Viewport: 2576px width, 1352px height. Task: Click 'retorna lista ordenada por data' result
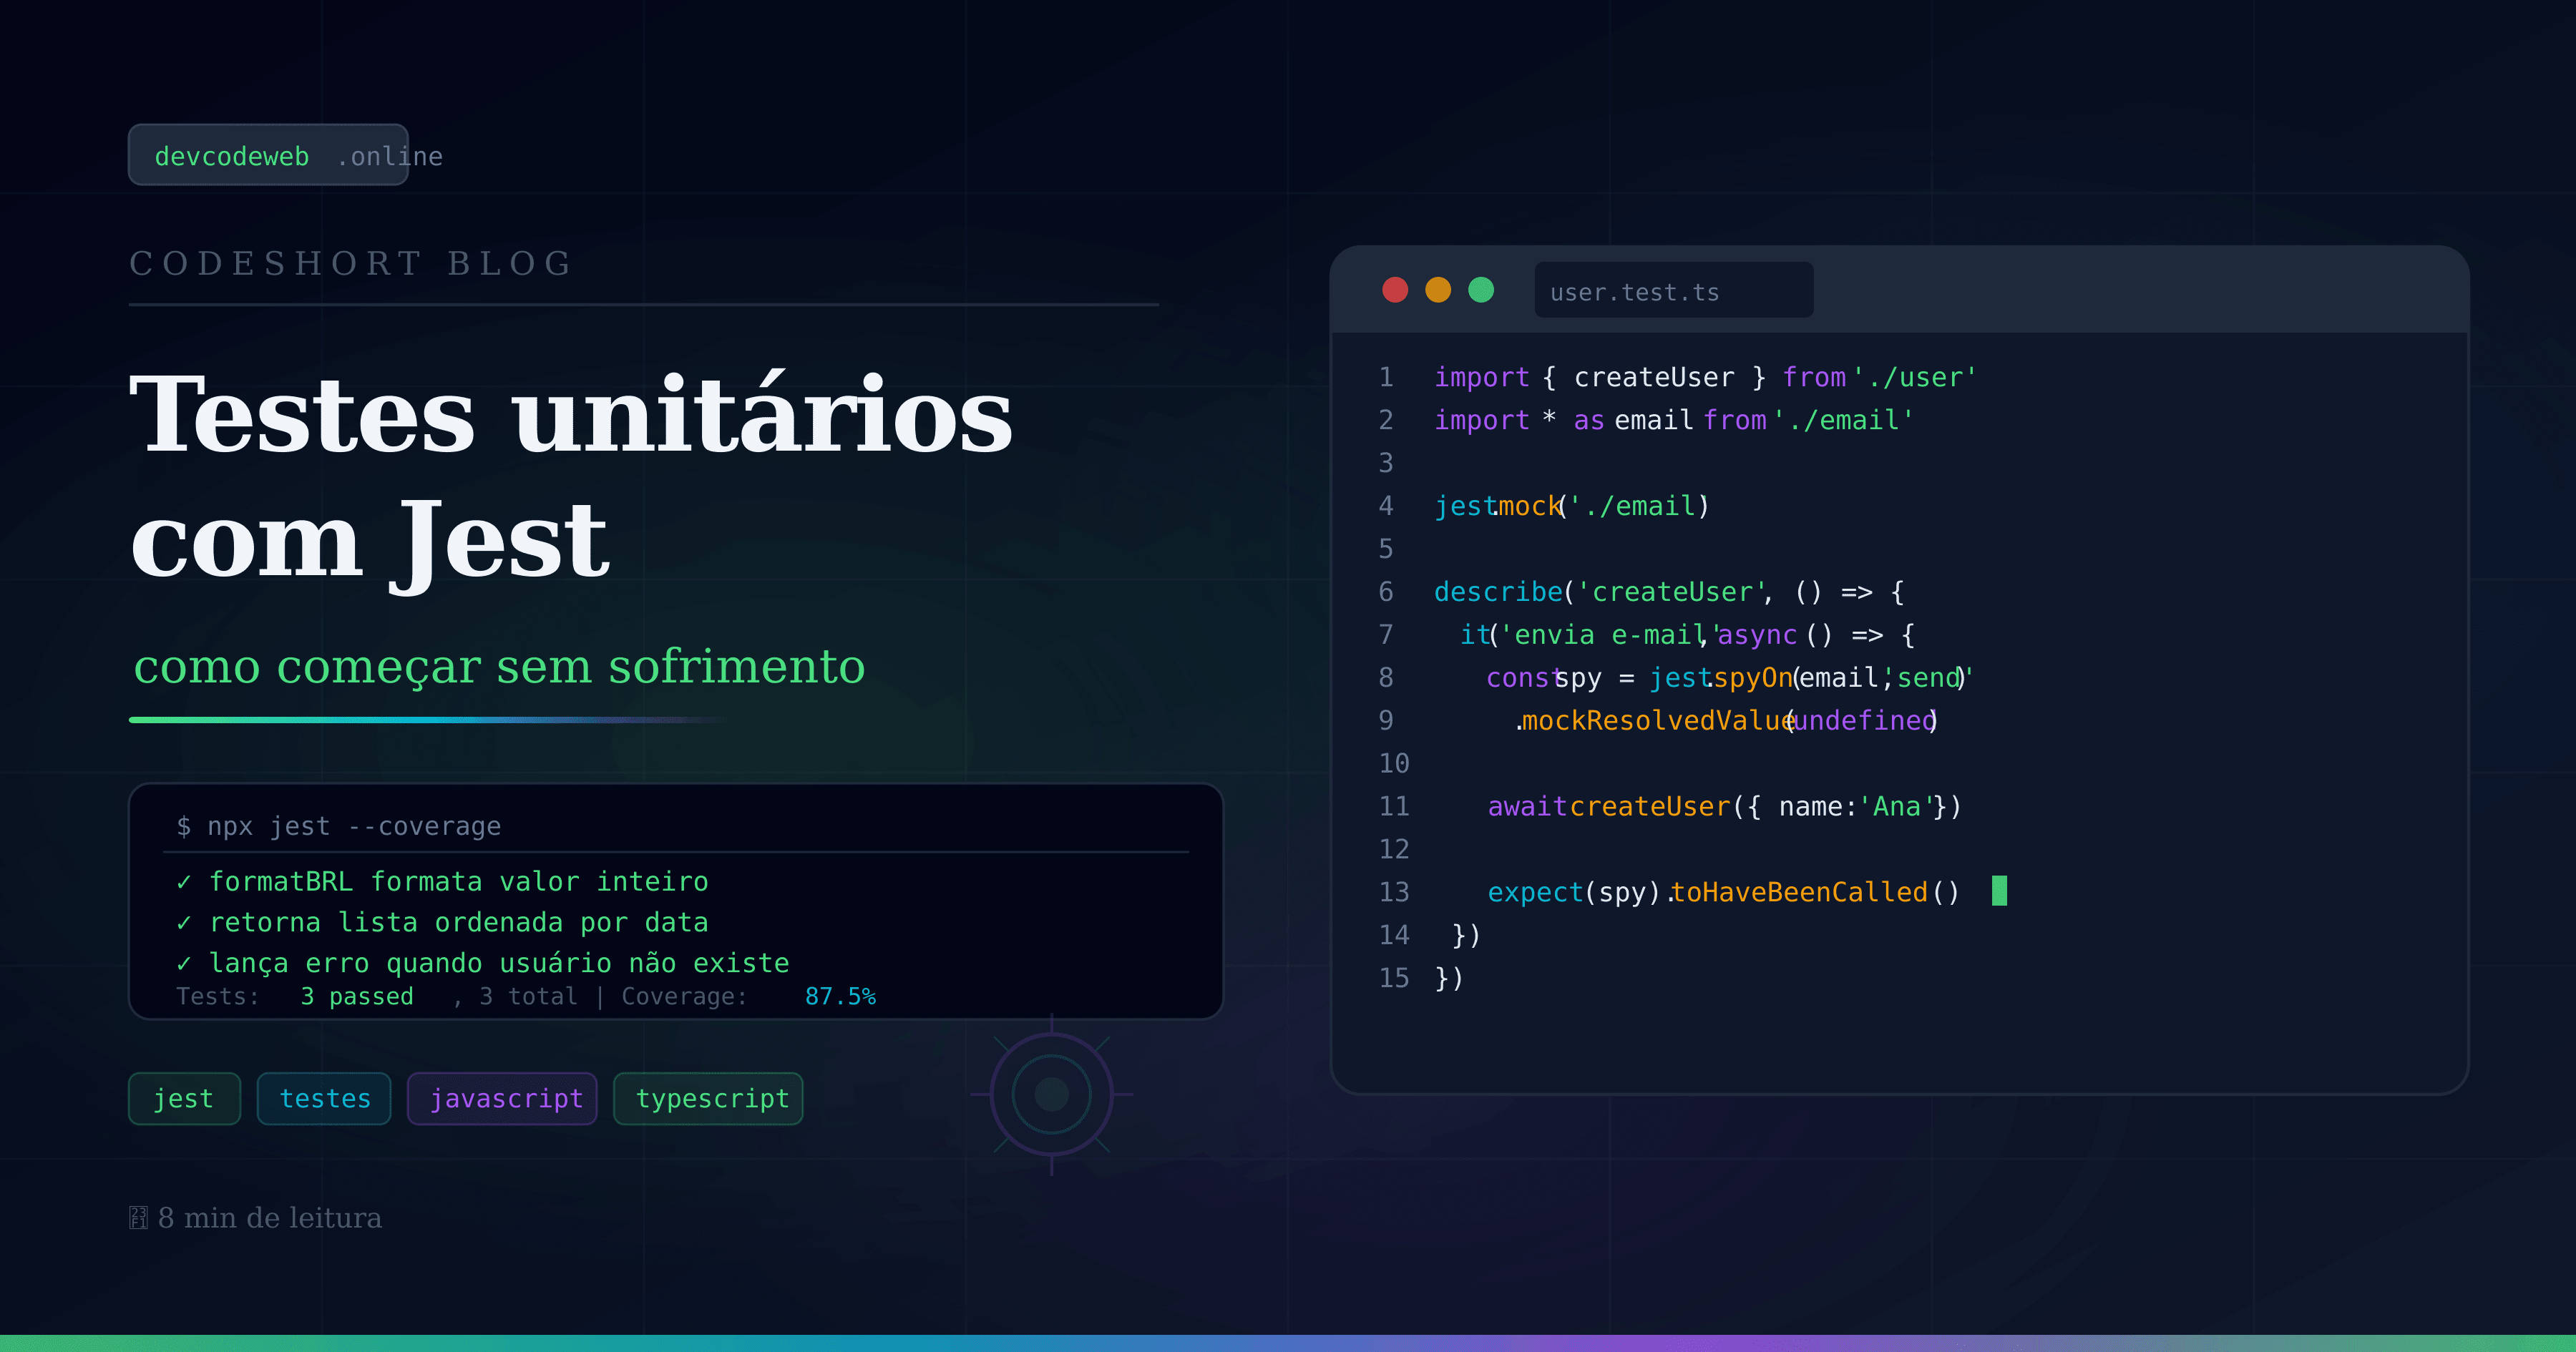click(x=443, y=922)
